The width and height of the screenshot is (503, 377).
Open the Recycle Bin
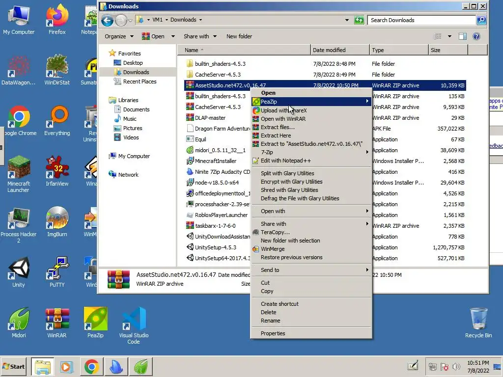[x=478, y=323]
